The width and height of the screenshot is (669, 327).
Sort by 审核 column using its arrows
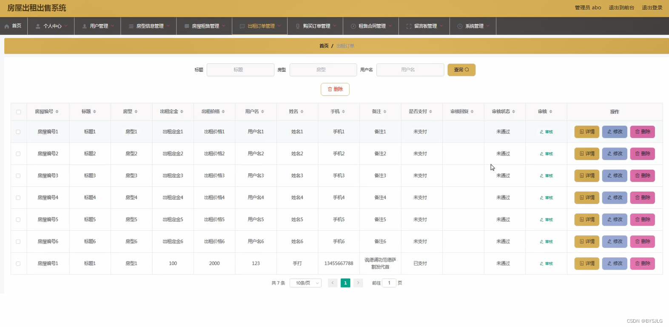(551, 112)
